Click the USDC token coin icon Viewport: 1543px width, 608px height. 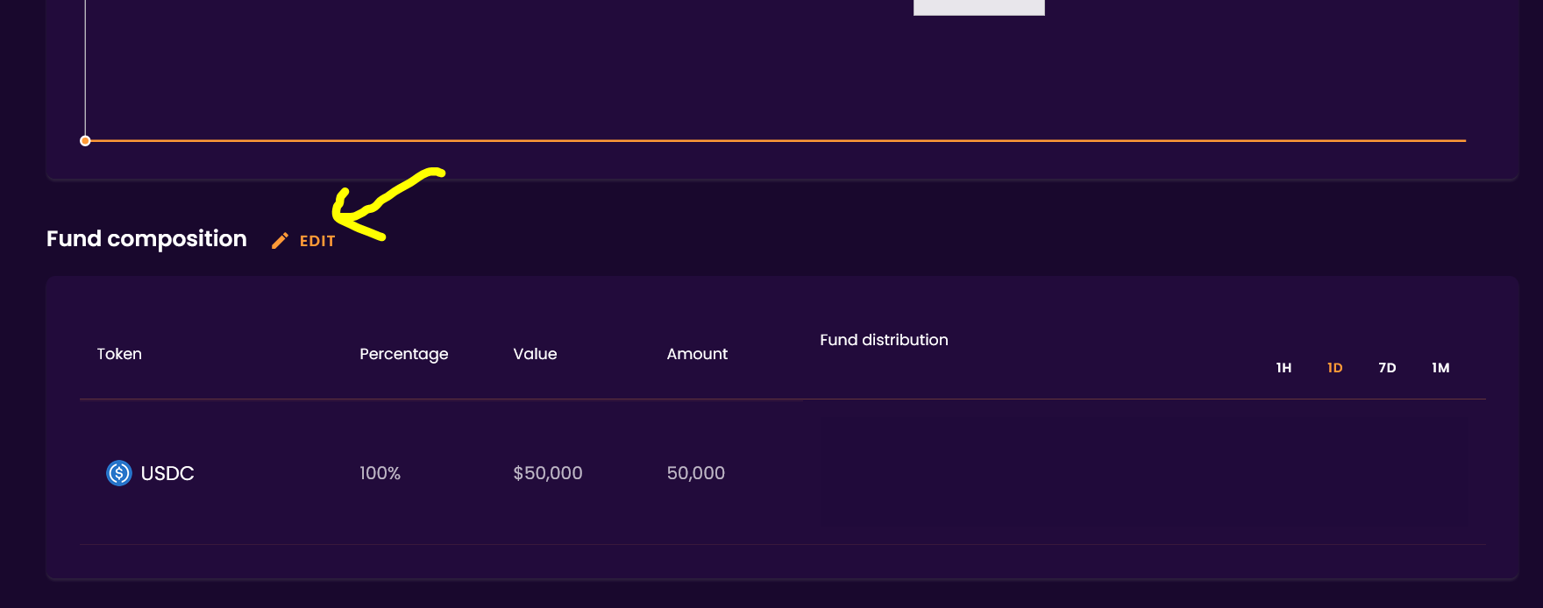[x=118, y=473]
